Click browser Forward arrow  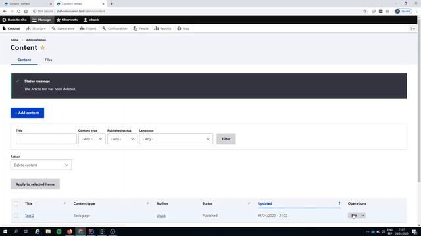tap(12, 12)
